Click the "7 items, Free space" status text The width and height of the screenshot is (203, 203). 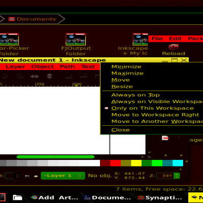tap(159, 189)
